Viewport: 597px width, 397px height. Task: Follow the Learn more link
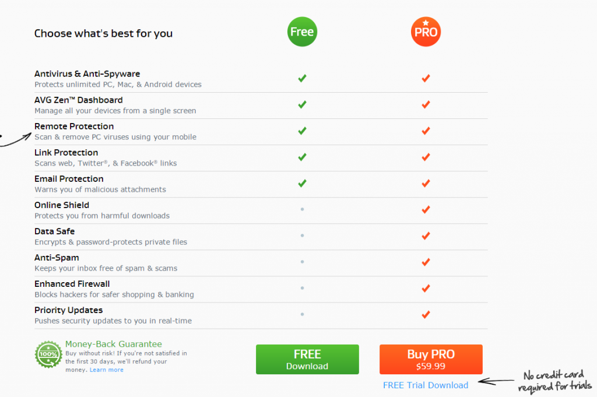(x=107, y=370)
